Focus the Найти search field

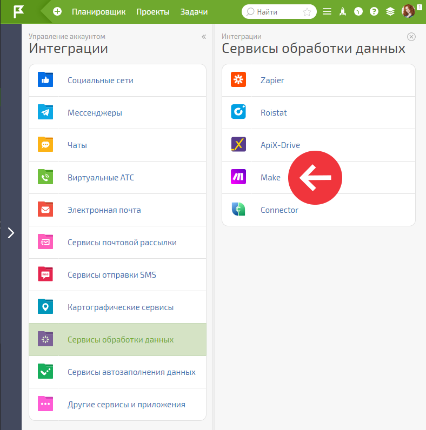coord(279,12)
